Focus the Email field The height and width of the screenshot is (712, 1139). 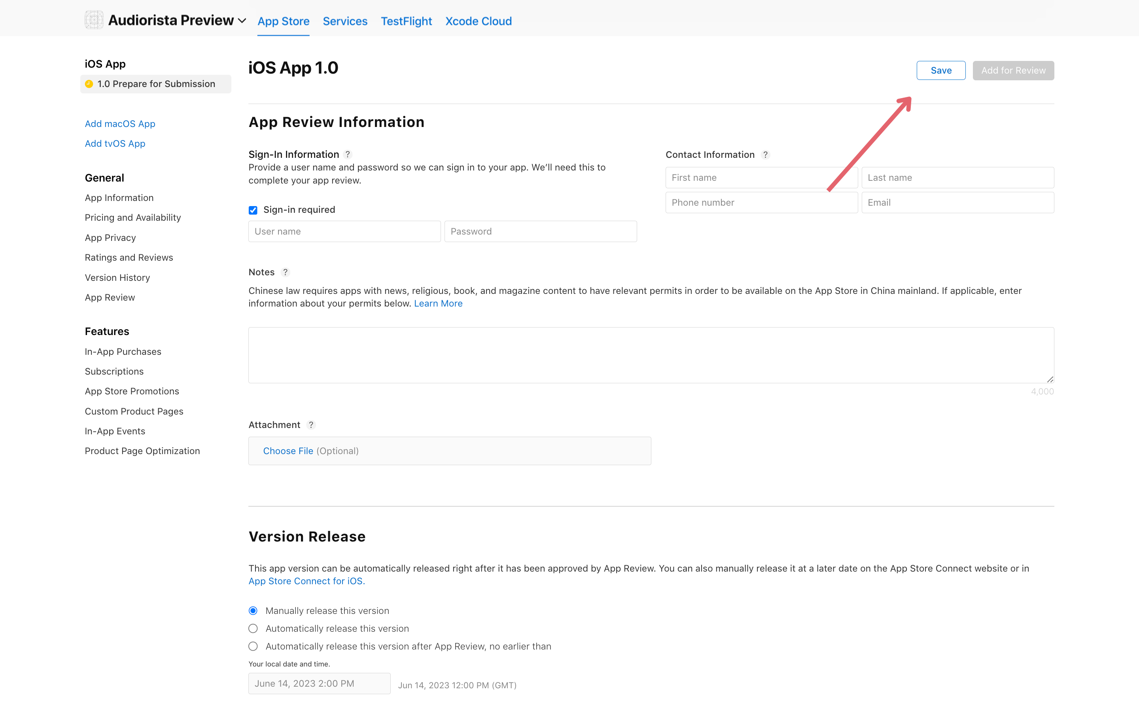coord(958,203)
